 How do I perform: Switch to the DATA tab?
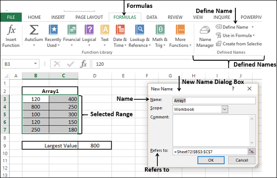click(152, 17)
